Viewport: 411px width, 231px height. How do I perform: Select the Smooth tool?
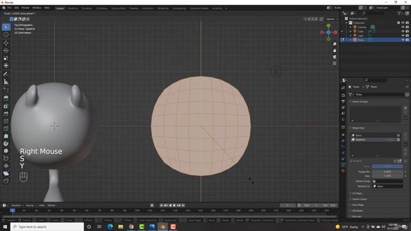[x=6, y=151]
